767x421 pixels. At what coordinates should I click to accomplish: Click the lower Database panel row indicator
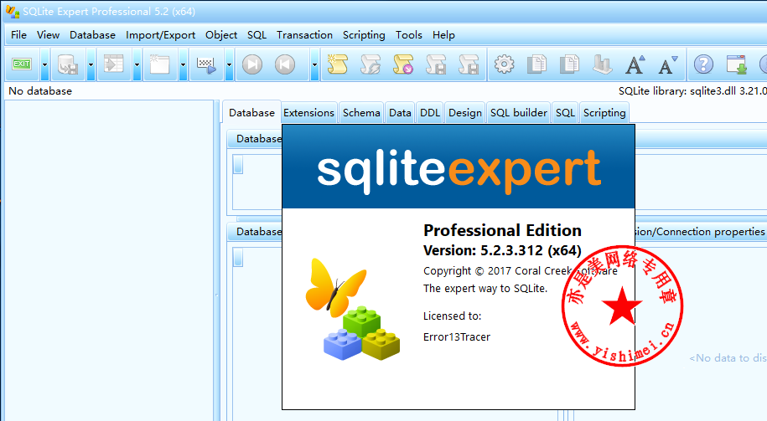[x=238, y=257]
